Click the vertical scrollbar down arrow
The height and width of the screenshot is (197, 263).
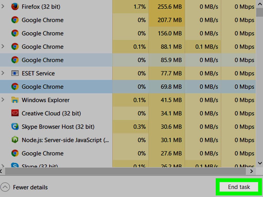(260, 163)
